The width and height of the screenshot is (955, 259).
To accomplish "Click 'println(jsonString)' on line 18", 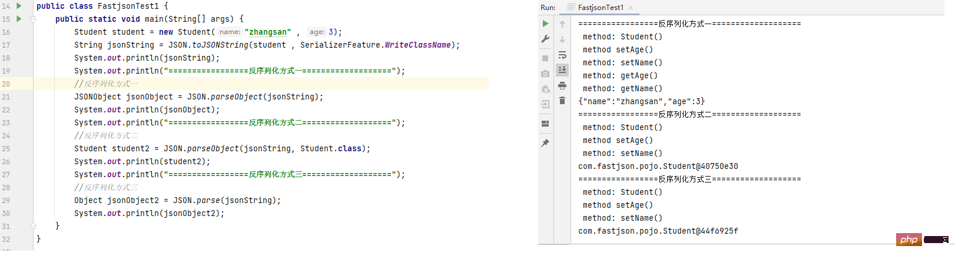I will 171,58.
